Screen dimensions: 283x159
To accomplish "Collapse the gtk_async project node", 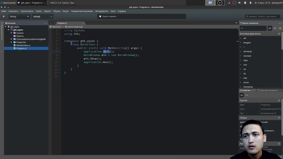I will [8, 30].
